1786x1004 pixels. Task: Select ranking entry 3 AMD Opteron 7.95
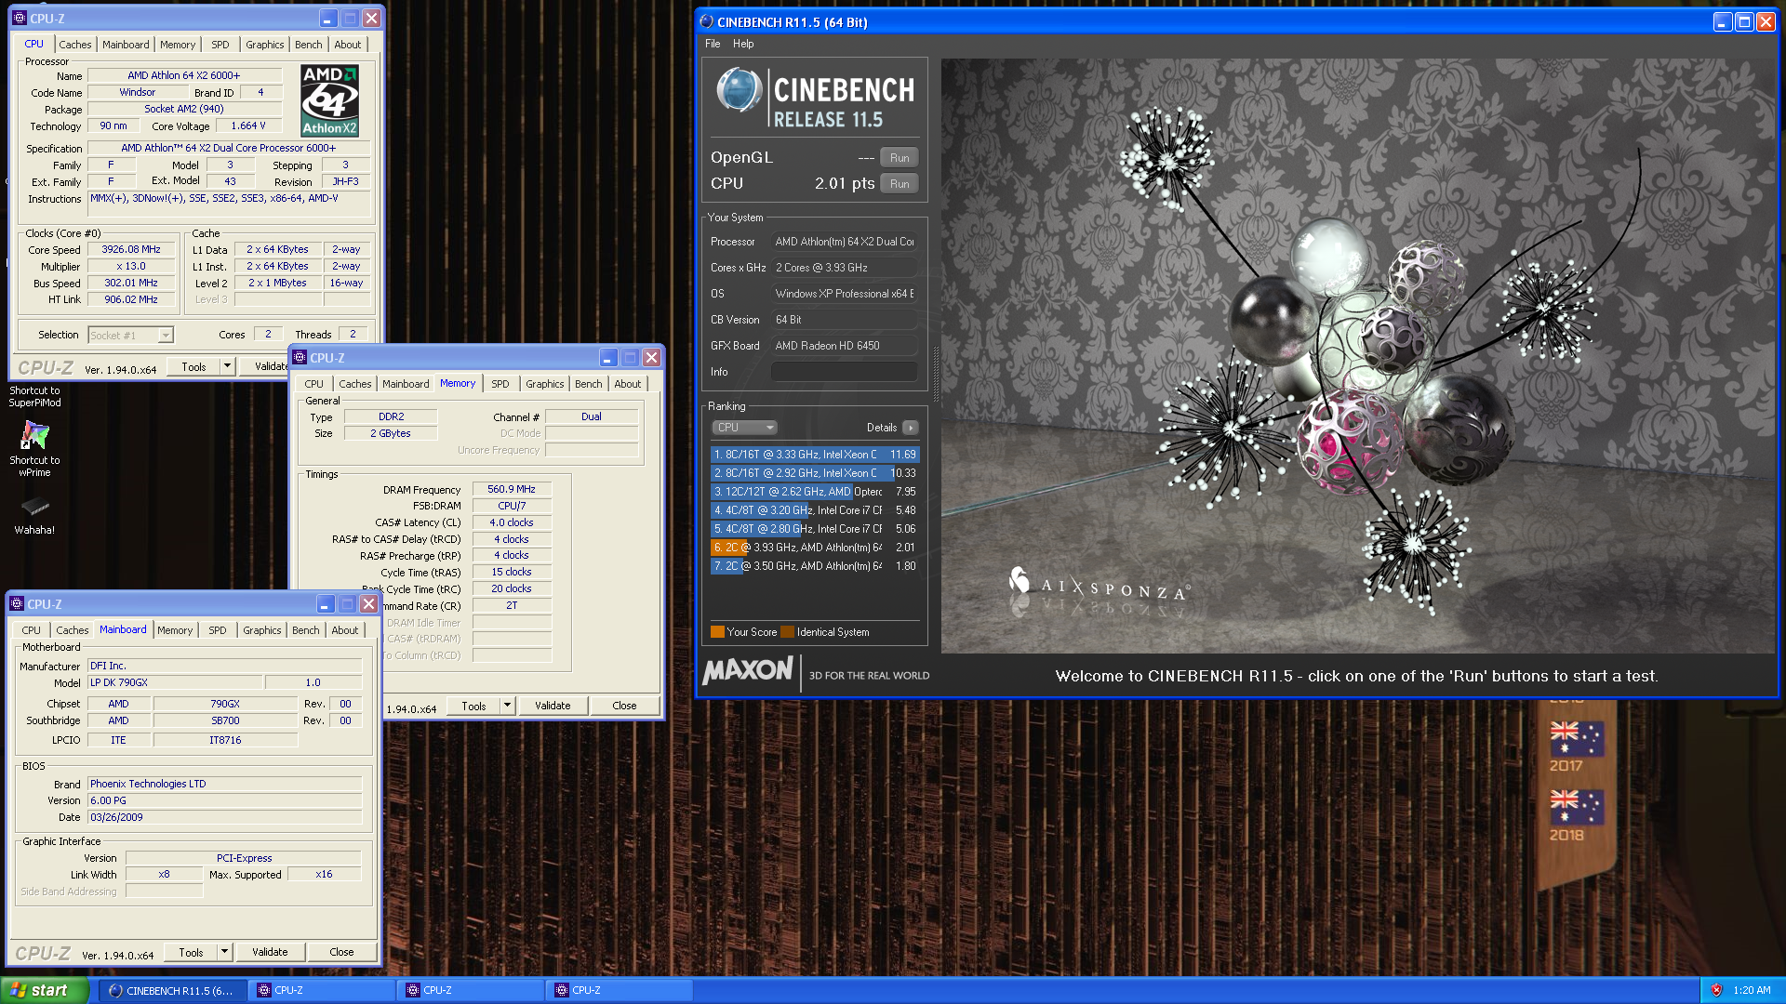click(815, 492)
